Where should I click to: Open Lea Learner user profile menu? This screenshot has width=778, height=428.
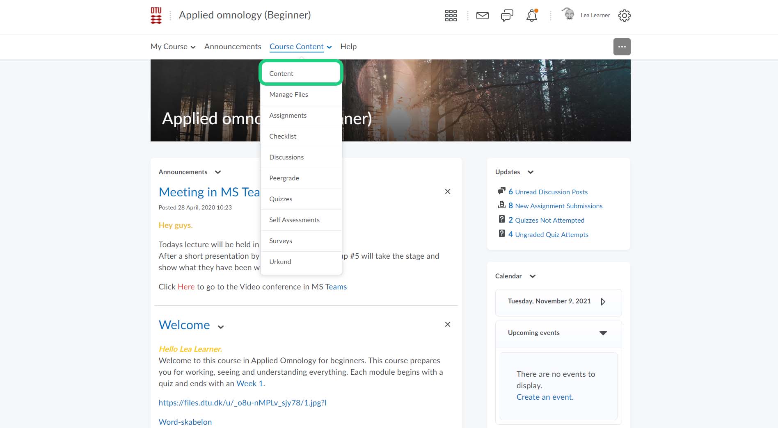pos(586,15)
